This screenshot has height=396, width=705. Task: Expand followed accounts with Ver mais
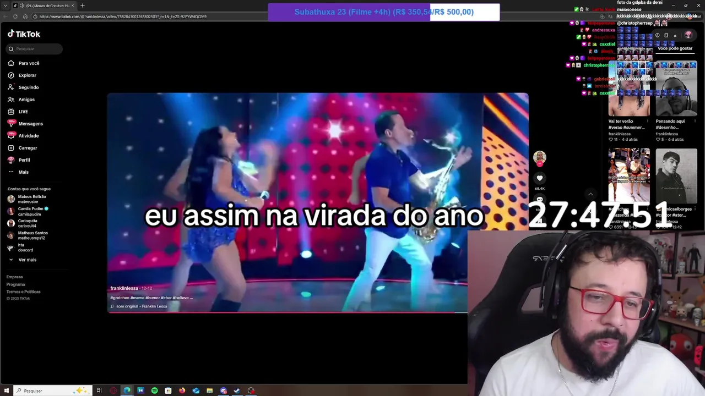tap(23, 260)
